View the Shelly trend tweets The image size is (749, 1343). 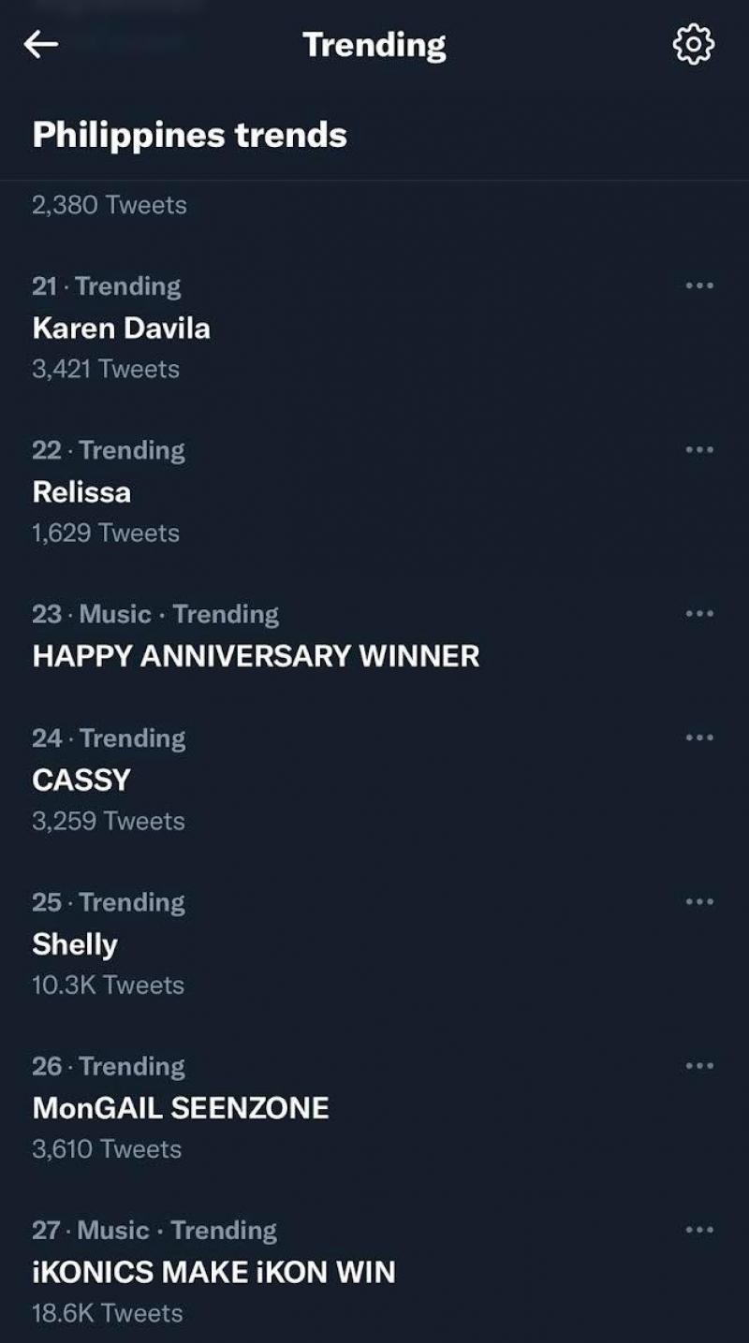(x=75, y=944)
